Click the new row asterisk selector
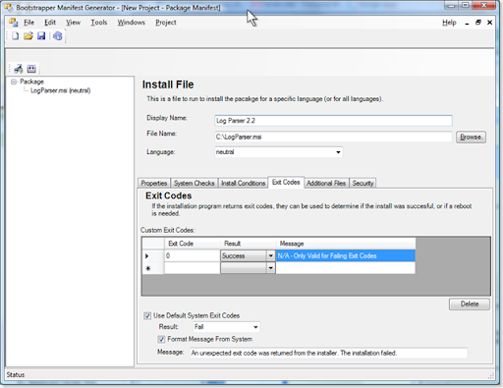503x388 pixels. click(153, 268)
